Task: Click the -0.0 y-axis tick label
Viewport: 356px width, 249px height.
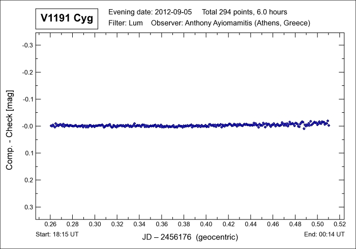Action: (x=26, y=126)
